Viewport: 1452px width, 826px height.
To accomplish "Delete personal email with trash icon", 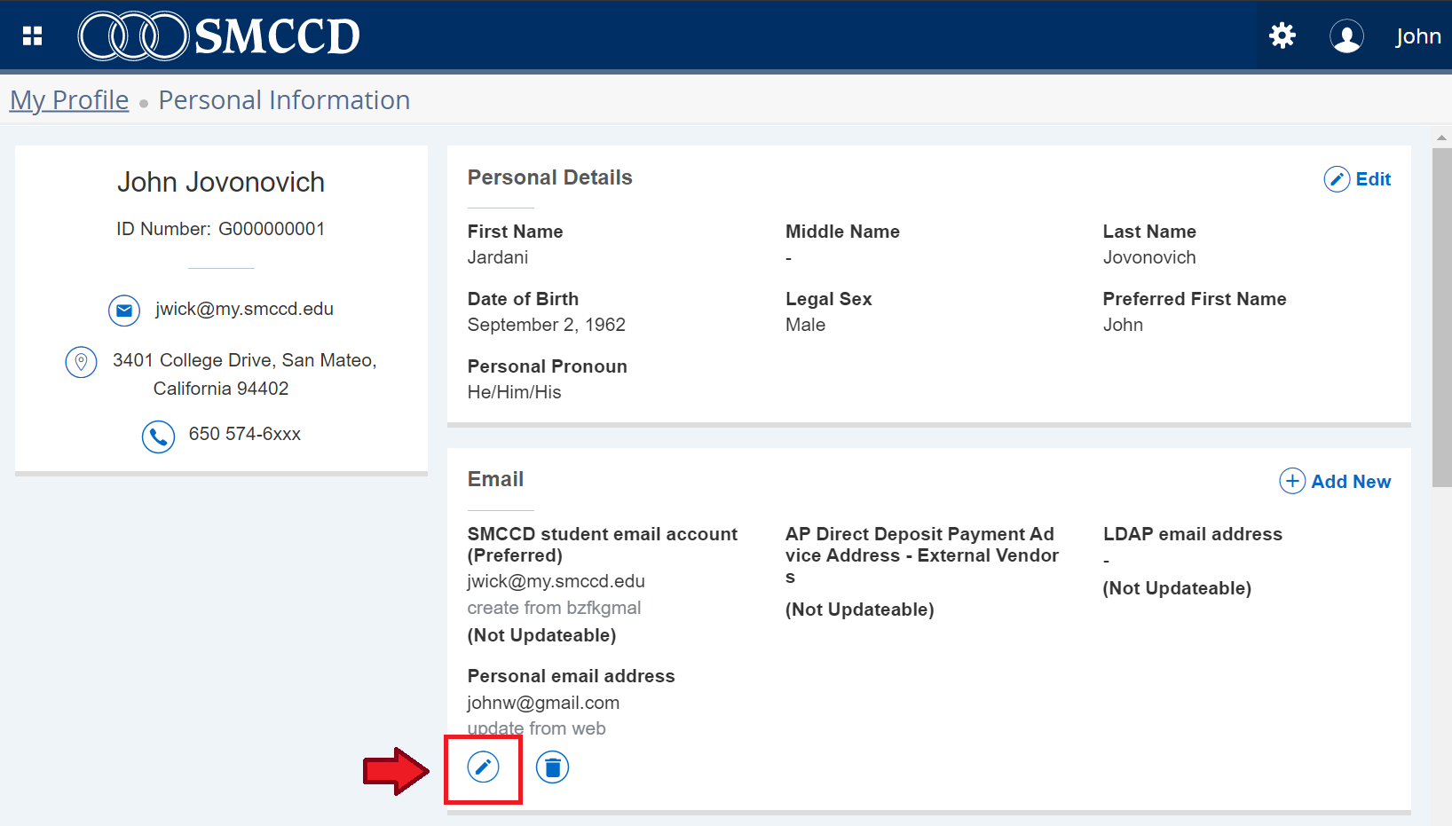I will [x=552, y=767].
